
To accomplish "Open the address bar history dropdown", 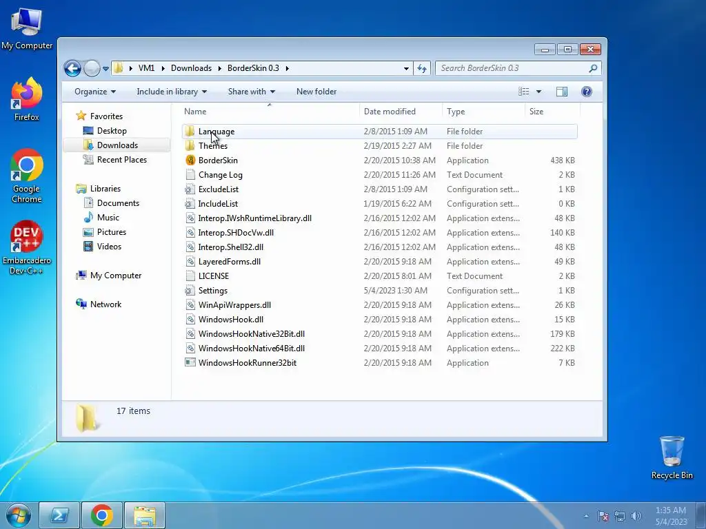I will point(406,68).
